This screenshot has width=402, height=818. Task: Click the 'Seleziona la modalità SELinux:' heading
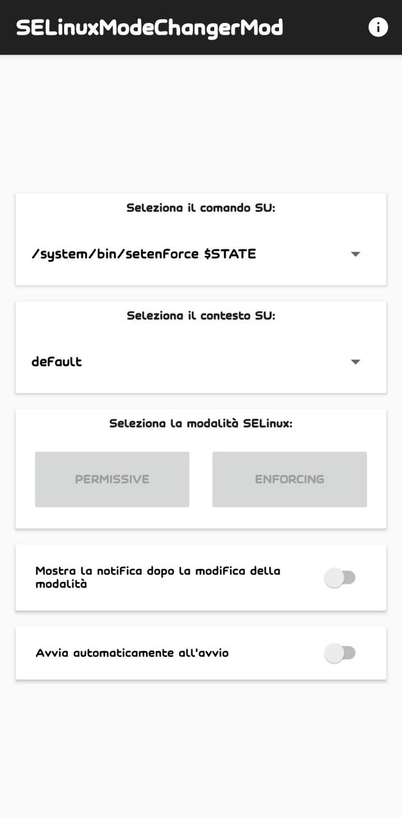201,423
